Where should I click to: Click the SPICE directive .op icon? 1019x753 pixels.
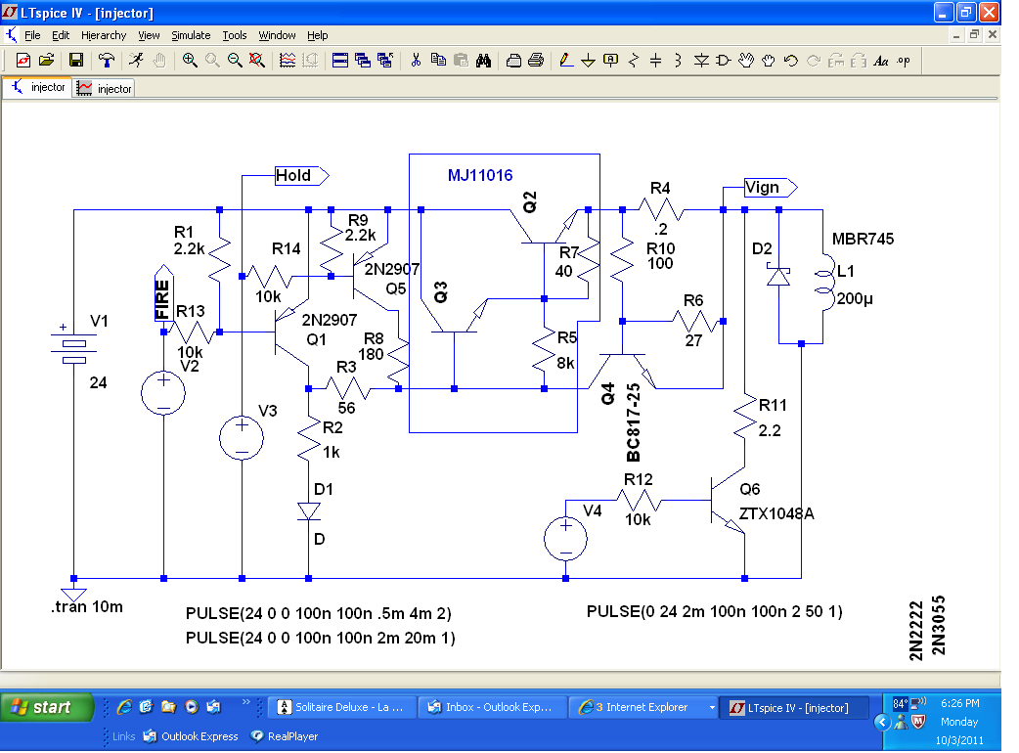click(x=904, y=61)
